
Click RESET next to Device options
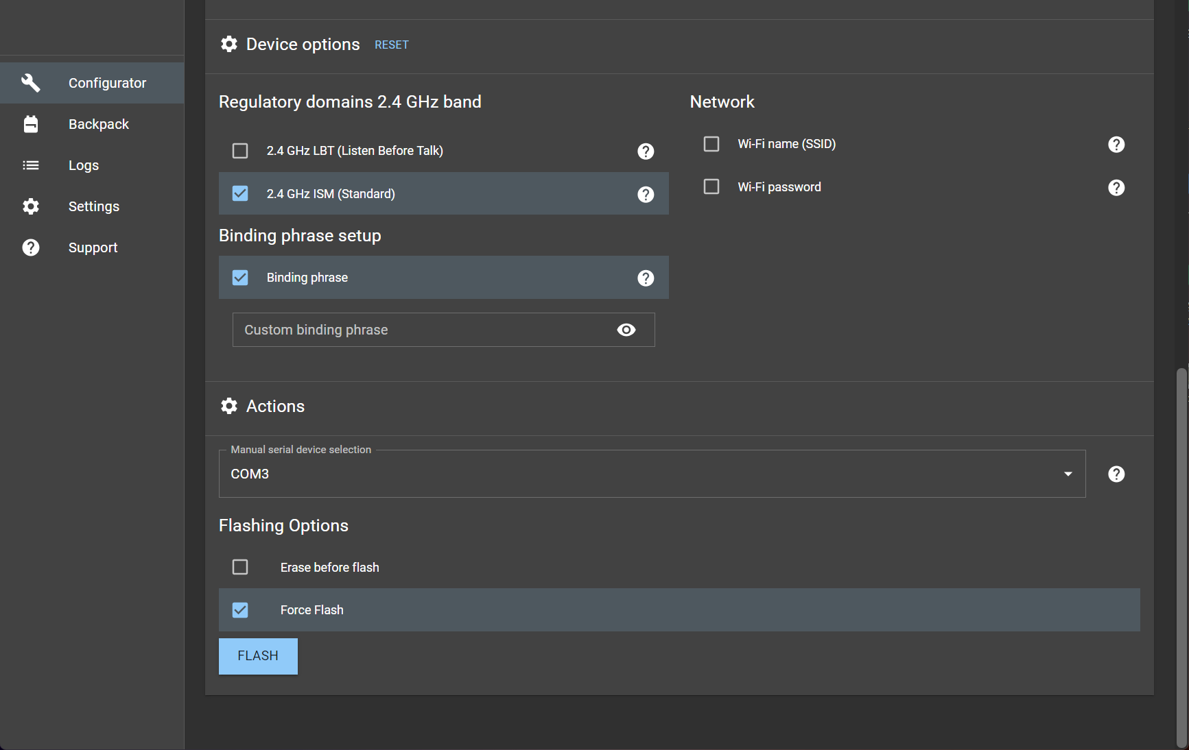392,45
